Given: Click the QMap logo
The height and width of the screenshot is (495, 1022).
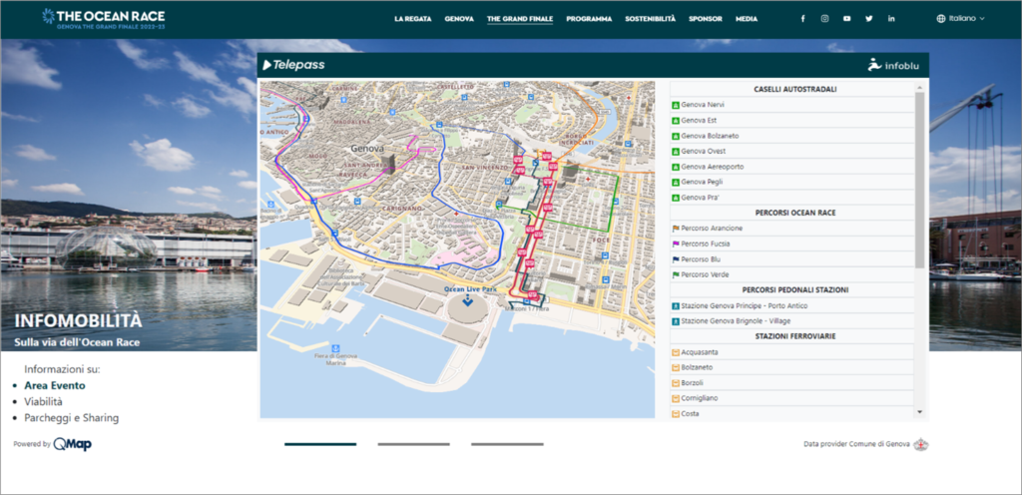Looking at the screenshot, I should [72, 444].
